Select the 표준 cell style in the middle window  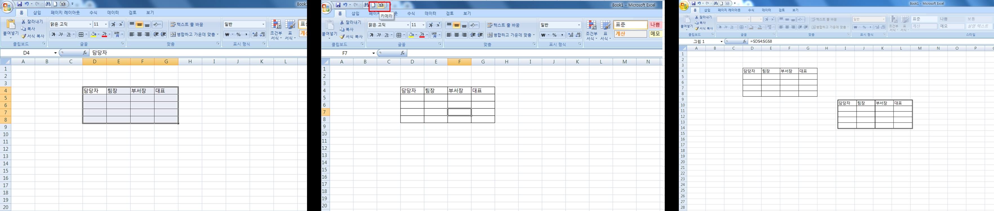tap(631, 25)
